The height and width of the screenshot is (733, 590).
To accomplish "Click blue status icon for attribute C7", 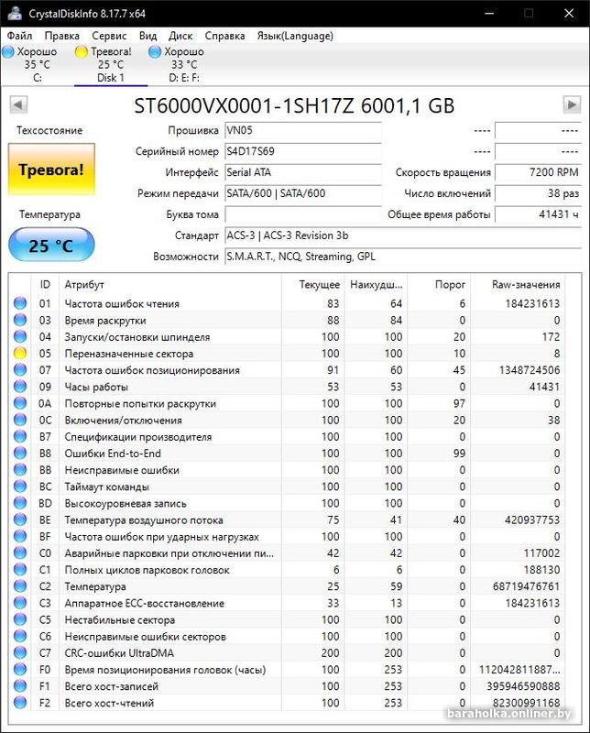I will tap(20, 653).
